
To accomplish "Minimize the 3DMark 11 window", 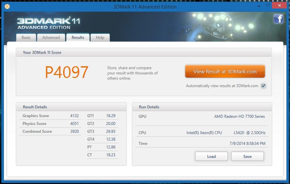I will [259, 6].
